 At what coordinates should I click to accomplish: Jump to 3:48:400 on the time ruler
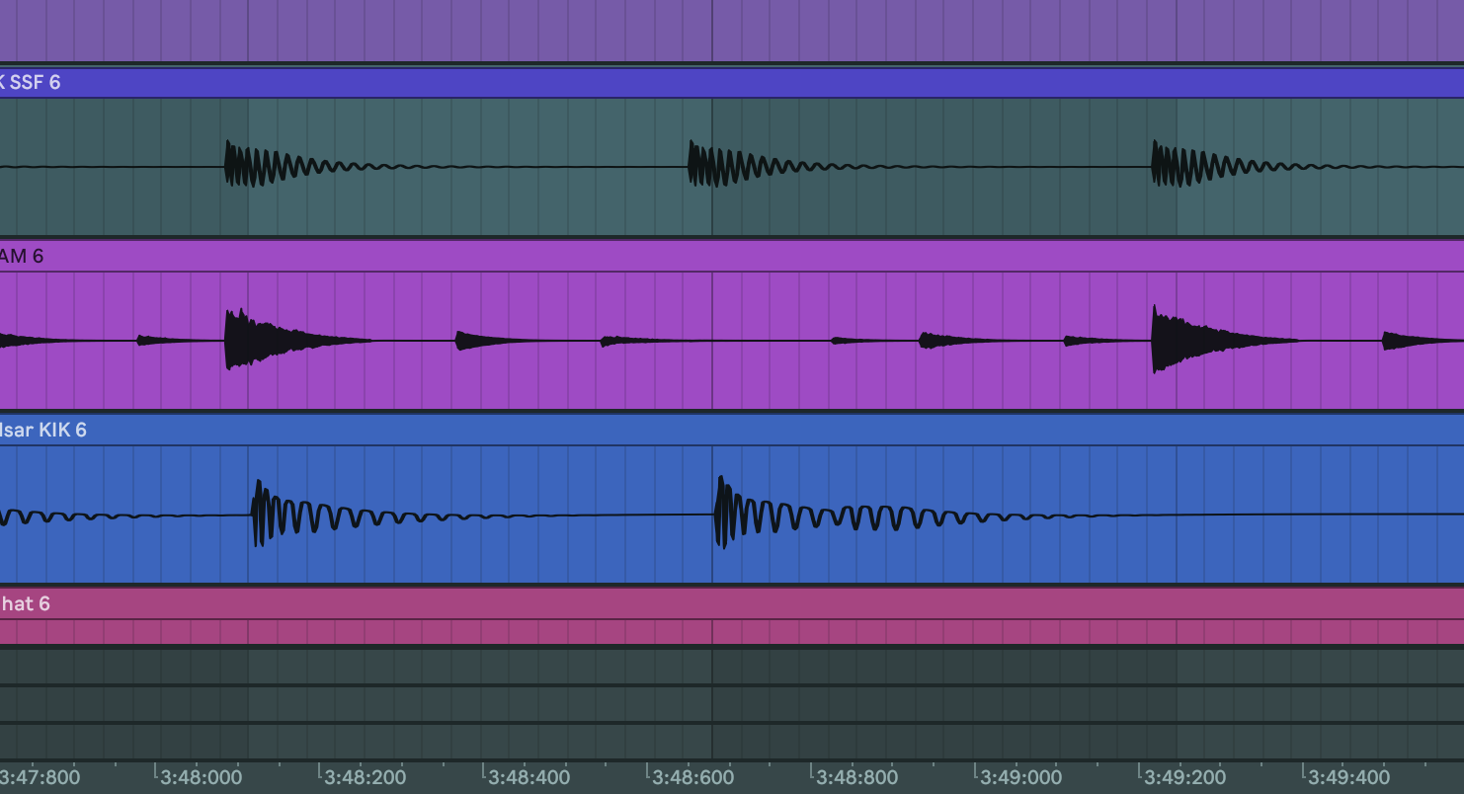(529, 777)
